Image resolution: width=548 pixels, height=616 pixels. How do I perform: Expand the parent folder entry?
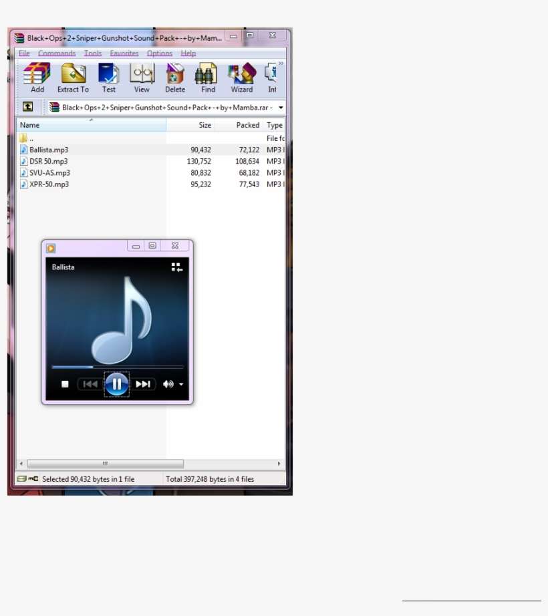[31, 138]
